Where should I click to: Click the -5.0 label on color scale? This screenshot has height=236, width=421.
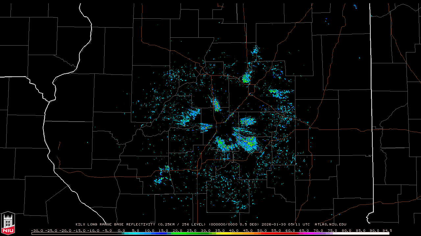pos(107,230)
